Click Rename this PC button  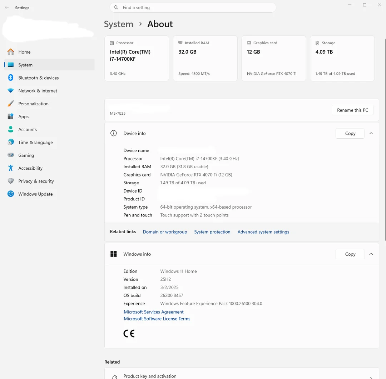point(352,110)
